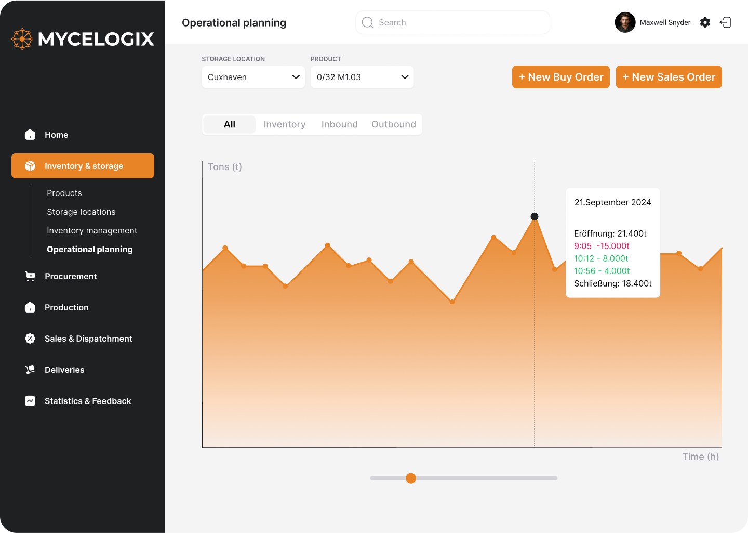Focus the Search input field

point(457,22)
